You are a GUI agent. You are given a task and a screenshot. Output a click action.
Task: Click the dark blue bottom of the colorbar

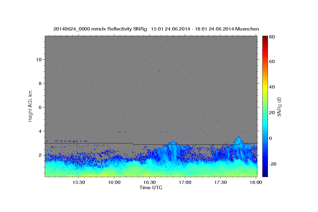[265, 174]
